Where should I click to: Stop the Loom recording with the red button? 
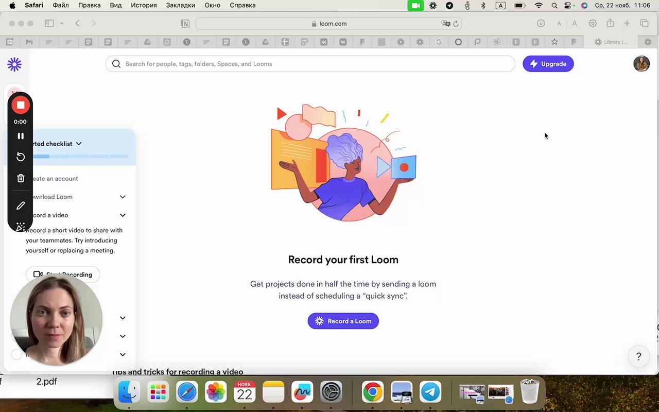[x=21, y=105]
